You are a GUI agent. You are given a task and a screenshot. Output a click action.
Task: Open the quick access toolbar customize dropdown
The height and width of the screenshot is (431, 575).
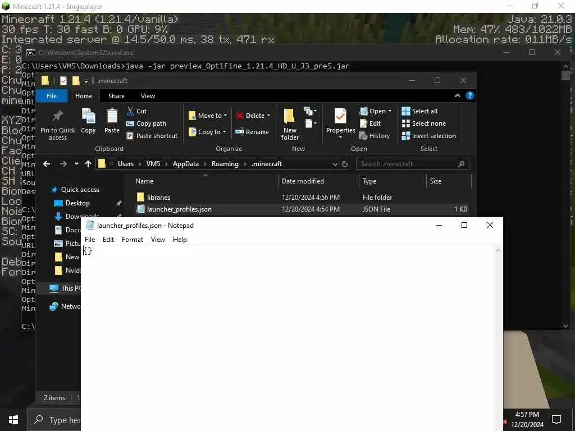[86, 81]
